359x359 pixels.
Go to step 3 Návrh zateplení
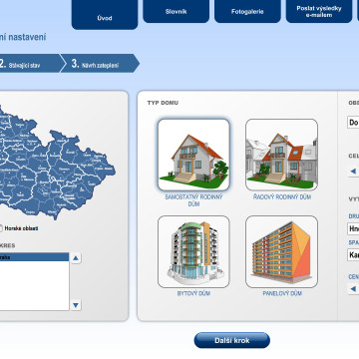[100, 63]
